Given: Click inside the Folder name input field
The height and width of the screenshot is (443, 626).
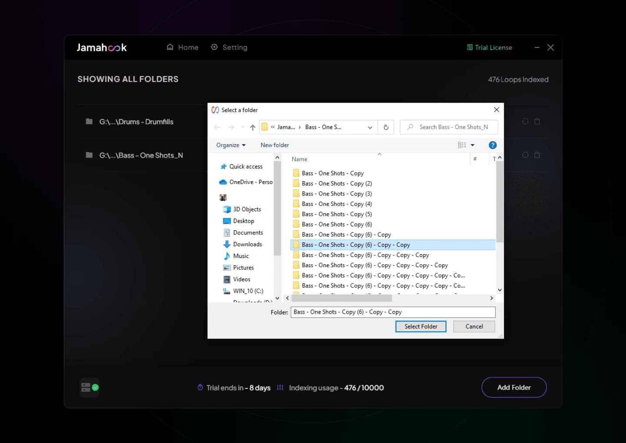Looking at the screenshot, I should pos(393,312).
